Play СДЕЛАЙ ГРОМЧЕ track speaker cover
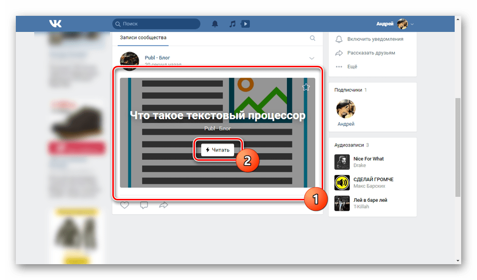The height and width of the screenshot is (280, 477). point(342,183)
